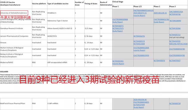
Task: Click the NCT04436471 Gamaleya link
Action: [x=118, y=26]
